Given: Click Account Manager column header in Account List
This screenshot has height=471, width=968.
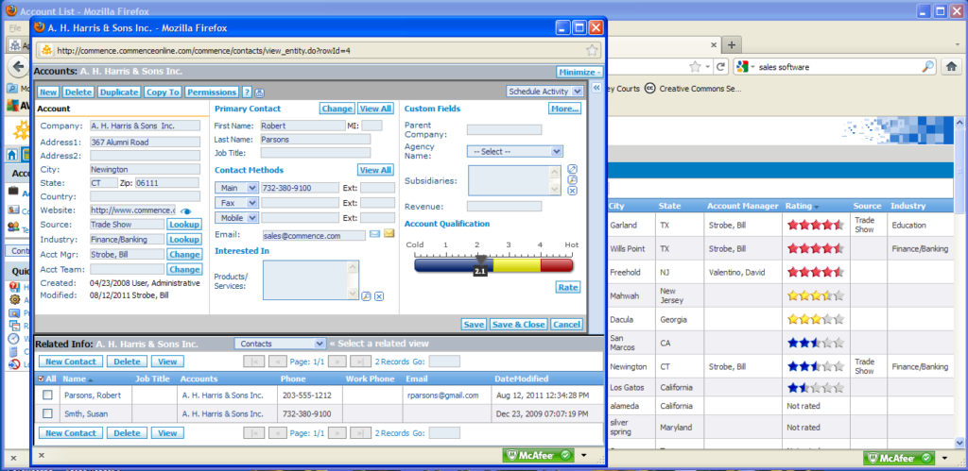Looking at the screenshot, I should click(x=743, y=206).
